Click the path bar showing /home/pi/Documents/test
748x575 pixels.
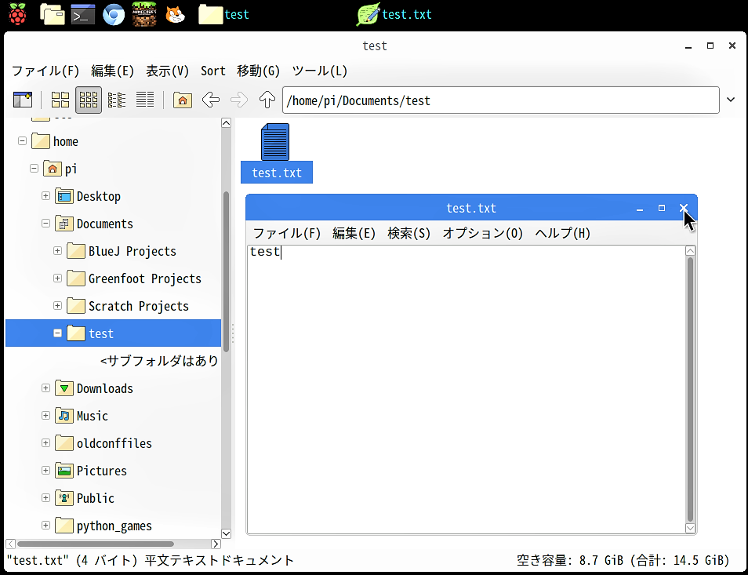click(500, 100)
